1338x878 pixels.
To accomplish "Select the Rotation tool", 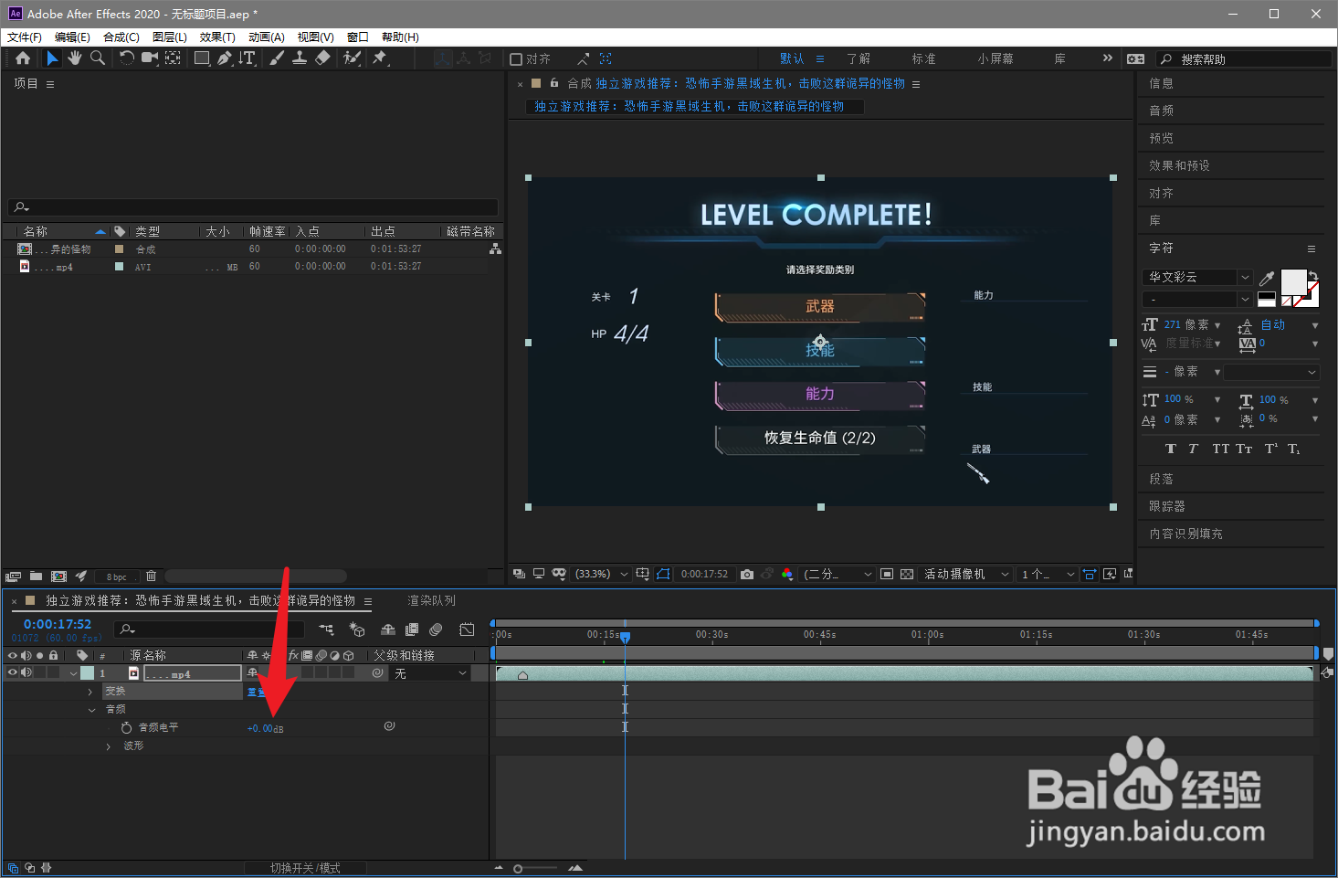I will [127, 58].
